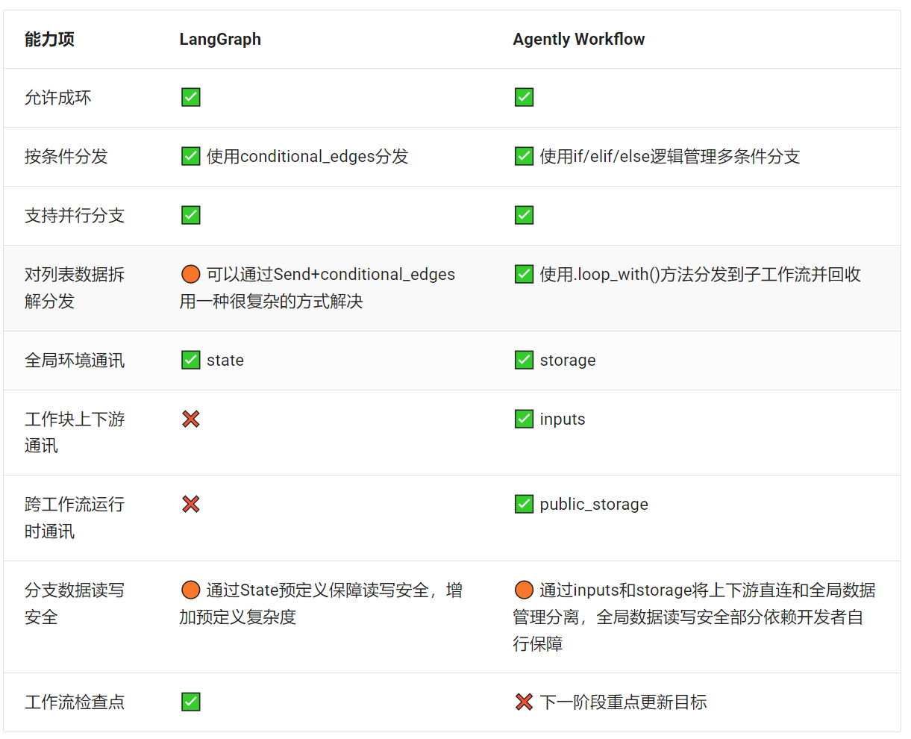
Task: Click the green check beside storage
Action: (x=525, y=360)
